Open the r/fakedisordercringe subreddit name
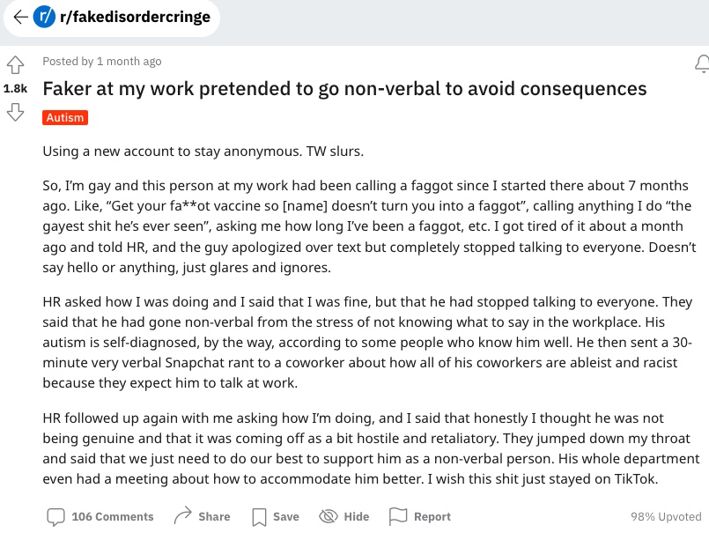The width and height of the screenshot is (709, 540). 135,17
